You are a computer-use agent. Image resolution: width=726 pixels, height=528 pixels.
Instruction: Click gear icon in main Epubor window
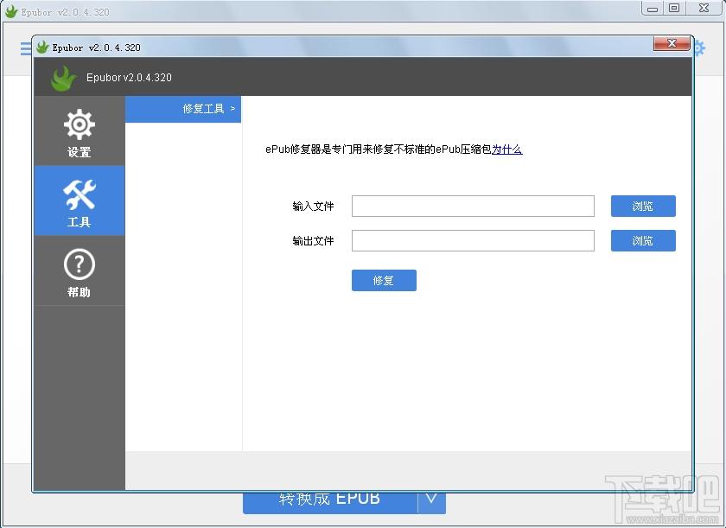pos(699,48)
